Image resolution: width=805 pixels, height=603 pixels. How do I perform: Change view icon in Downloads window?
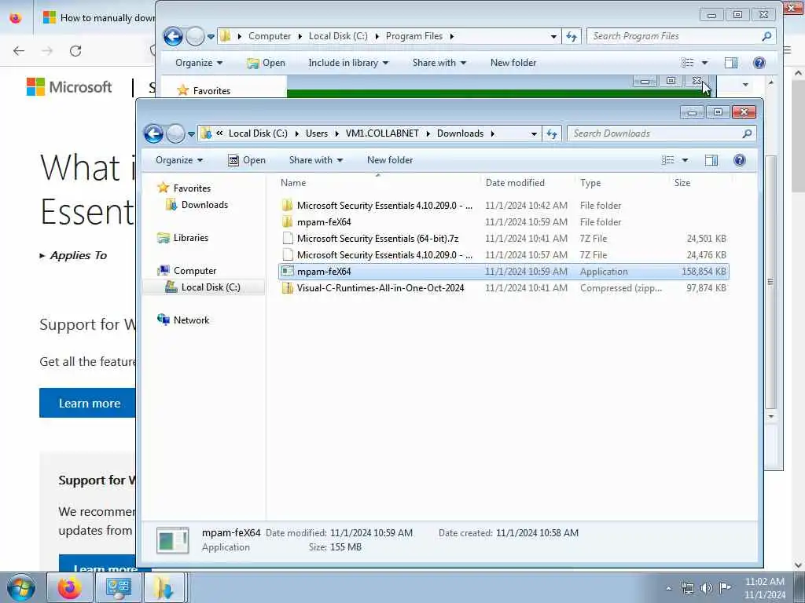pyautogui.click(x=668, y=160)
